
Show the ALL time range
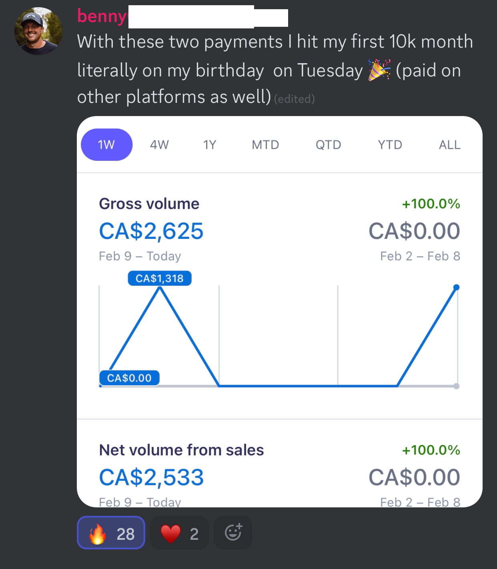tap(449, 144)
